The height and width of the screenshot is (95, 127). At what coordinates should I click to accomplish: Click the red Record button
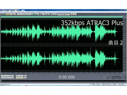coord(13,78)
